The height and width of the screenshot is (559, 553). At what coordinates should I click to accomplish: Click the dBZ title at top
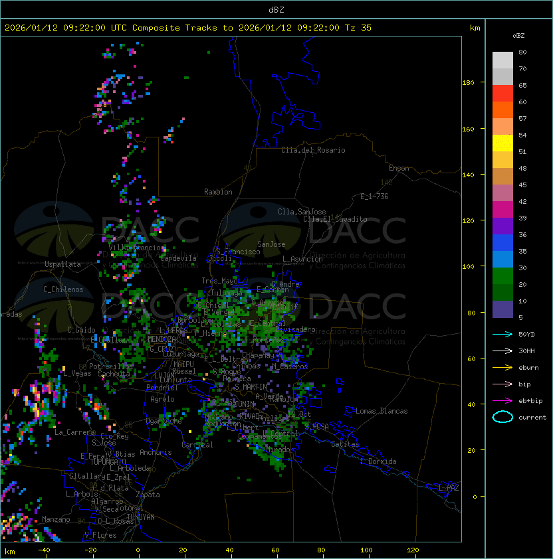click(276, 10)
